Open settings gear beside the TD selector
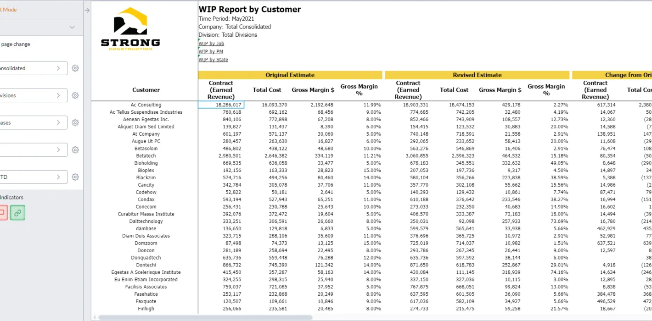This screenshot has height=321, width=652. (x=75, y=177)
